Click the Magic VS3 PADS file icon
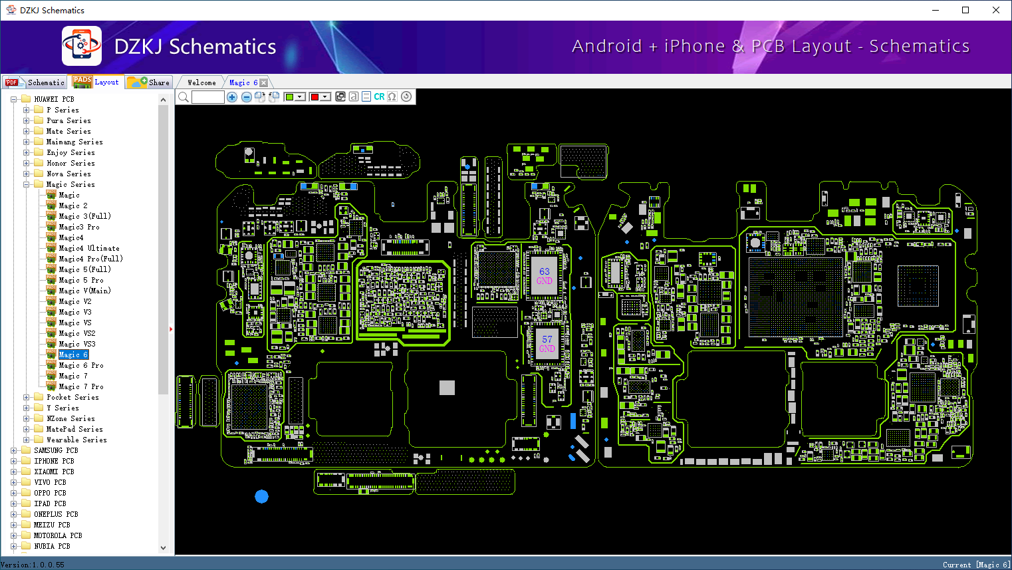The image size is (1012, 570). (x=51, y=344)
